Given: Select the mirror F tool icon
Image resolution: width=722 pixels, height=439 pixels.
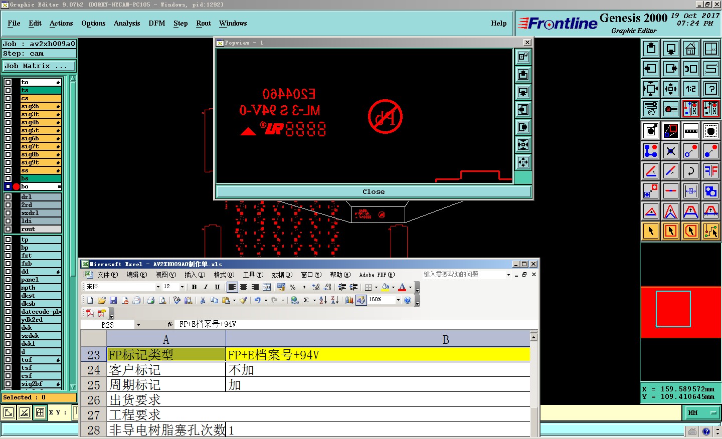Looking at the screenshot, I should pyautogui.click(x=711, y=171).
